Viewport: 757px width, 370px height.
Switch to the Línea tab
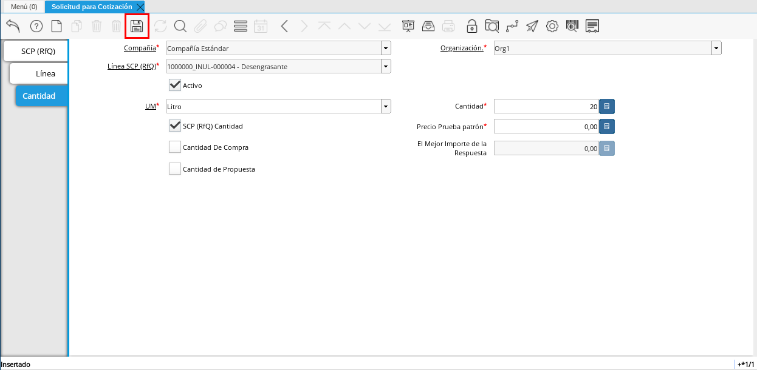(x=39, y=73)
